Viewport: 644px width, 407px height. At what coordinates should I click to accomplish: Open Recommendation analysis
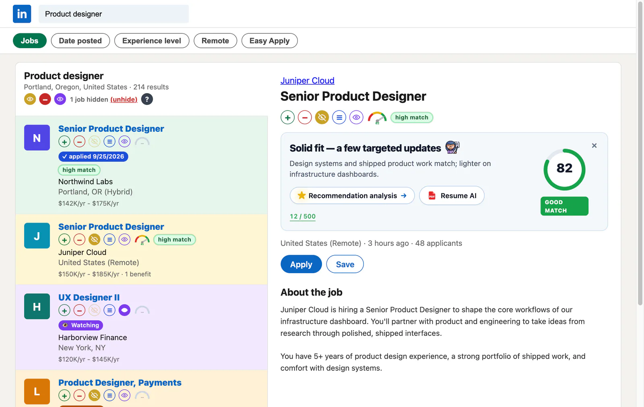352,196
